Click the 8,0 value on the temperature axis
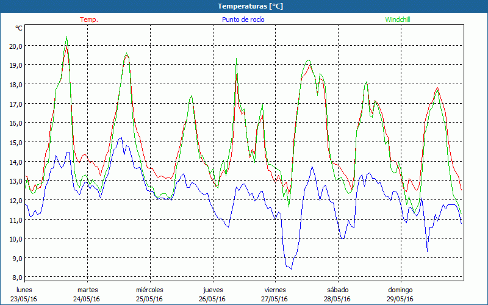Image resolution: width=488 pixels, height=305 pixels. point(15,277)
